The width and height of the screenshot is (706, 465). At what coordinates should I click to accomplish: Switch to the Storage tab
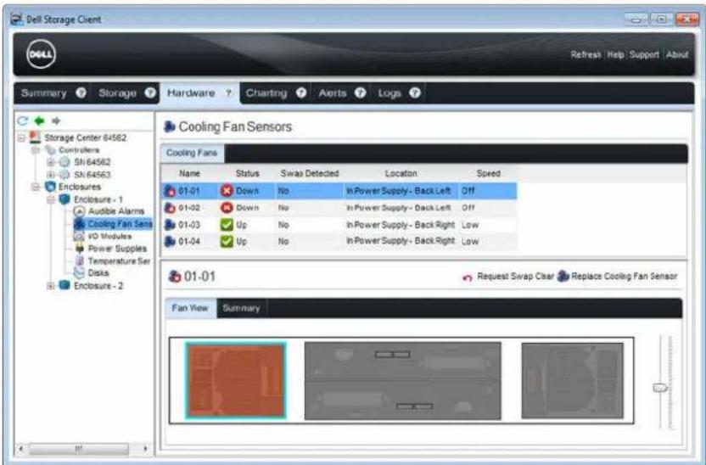click(117, 92)
